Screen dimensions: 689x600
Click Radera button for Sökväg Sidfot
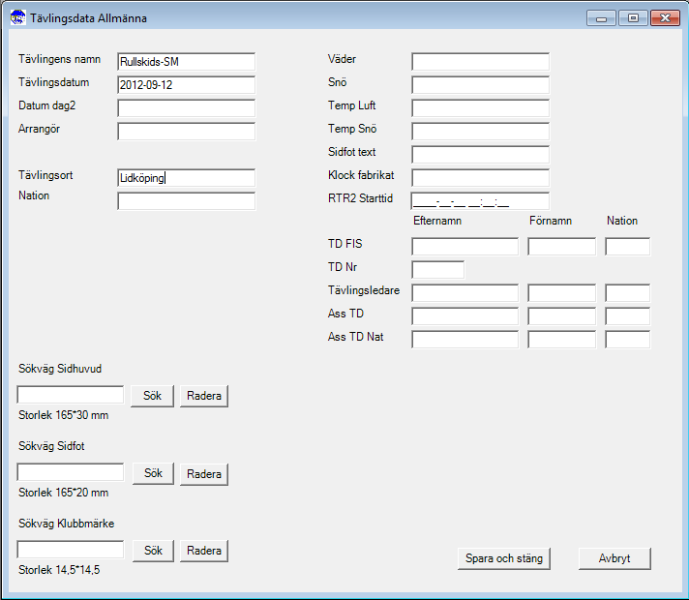204,474
